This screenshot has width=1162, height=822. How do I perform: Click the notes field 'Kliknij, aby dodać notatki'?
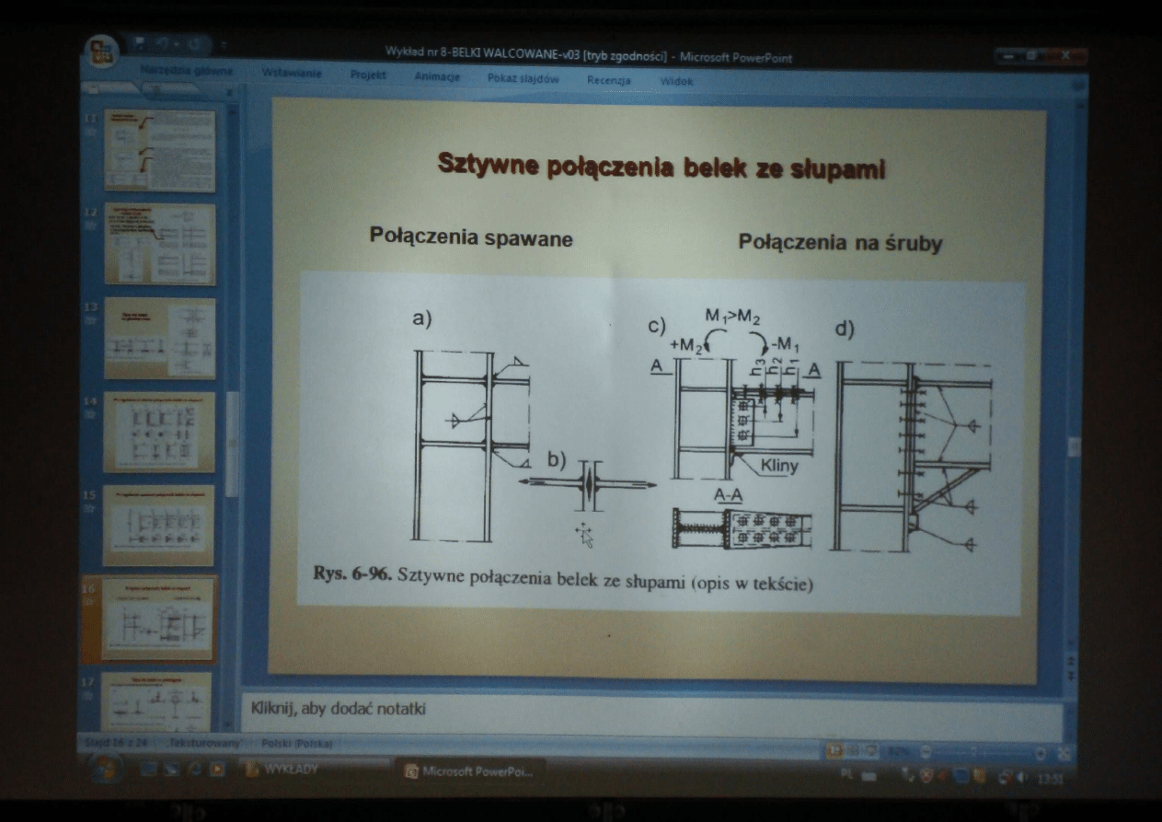[x=644, y=711]
